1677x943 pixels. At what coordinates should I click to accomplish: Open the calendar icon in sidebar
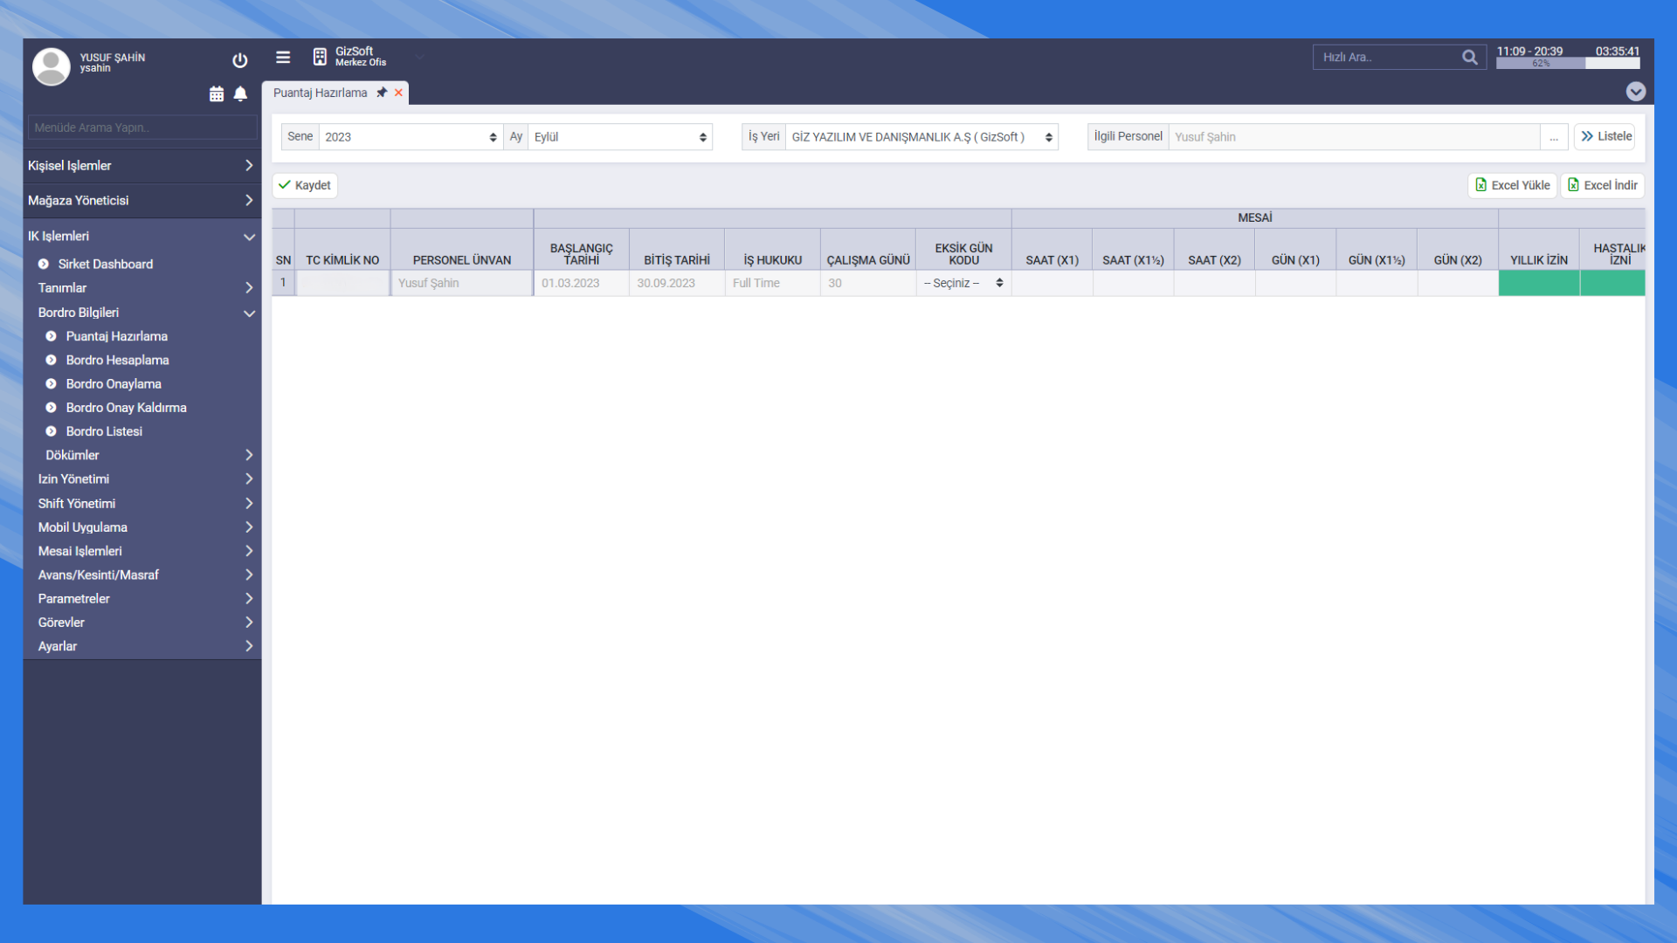pyautogui.click(x=217, y=94)
